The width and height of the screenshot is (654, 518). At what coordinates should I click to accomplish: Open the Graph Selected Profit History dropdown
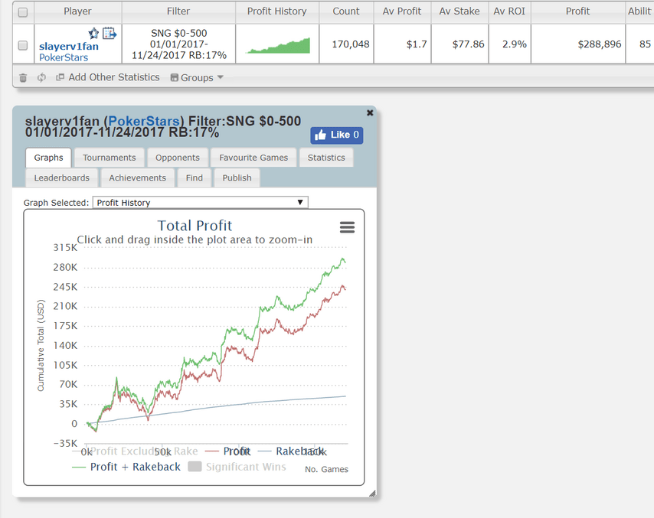(x=200, y=203)
